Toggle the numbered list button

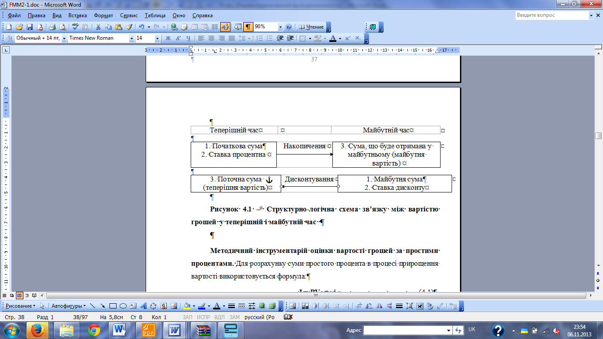[x=260, y=38]
